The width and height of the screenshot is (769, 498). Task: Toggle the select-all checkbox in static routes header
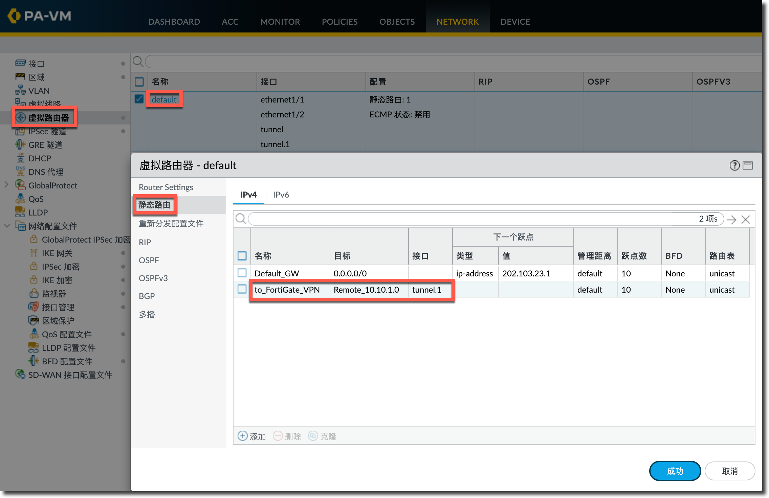click(242, 256)
